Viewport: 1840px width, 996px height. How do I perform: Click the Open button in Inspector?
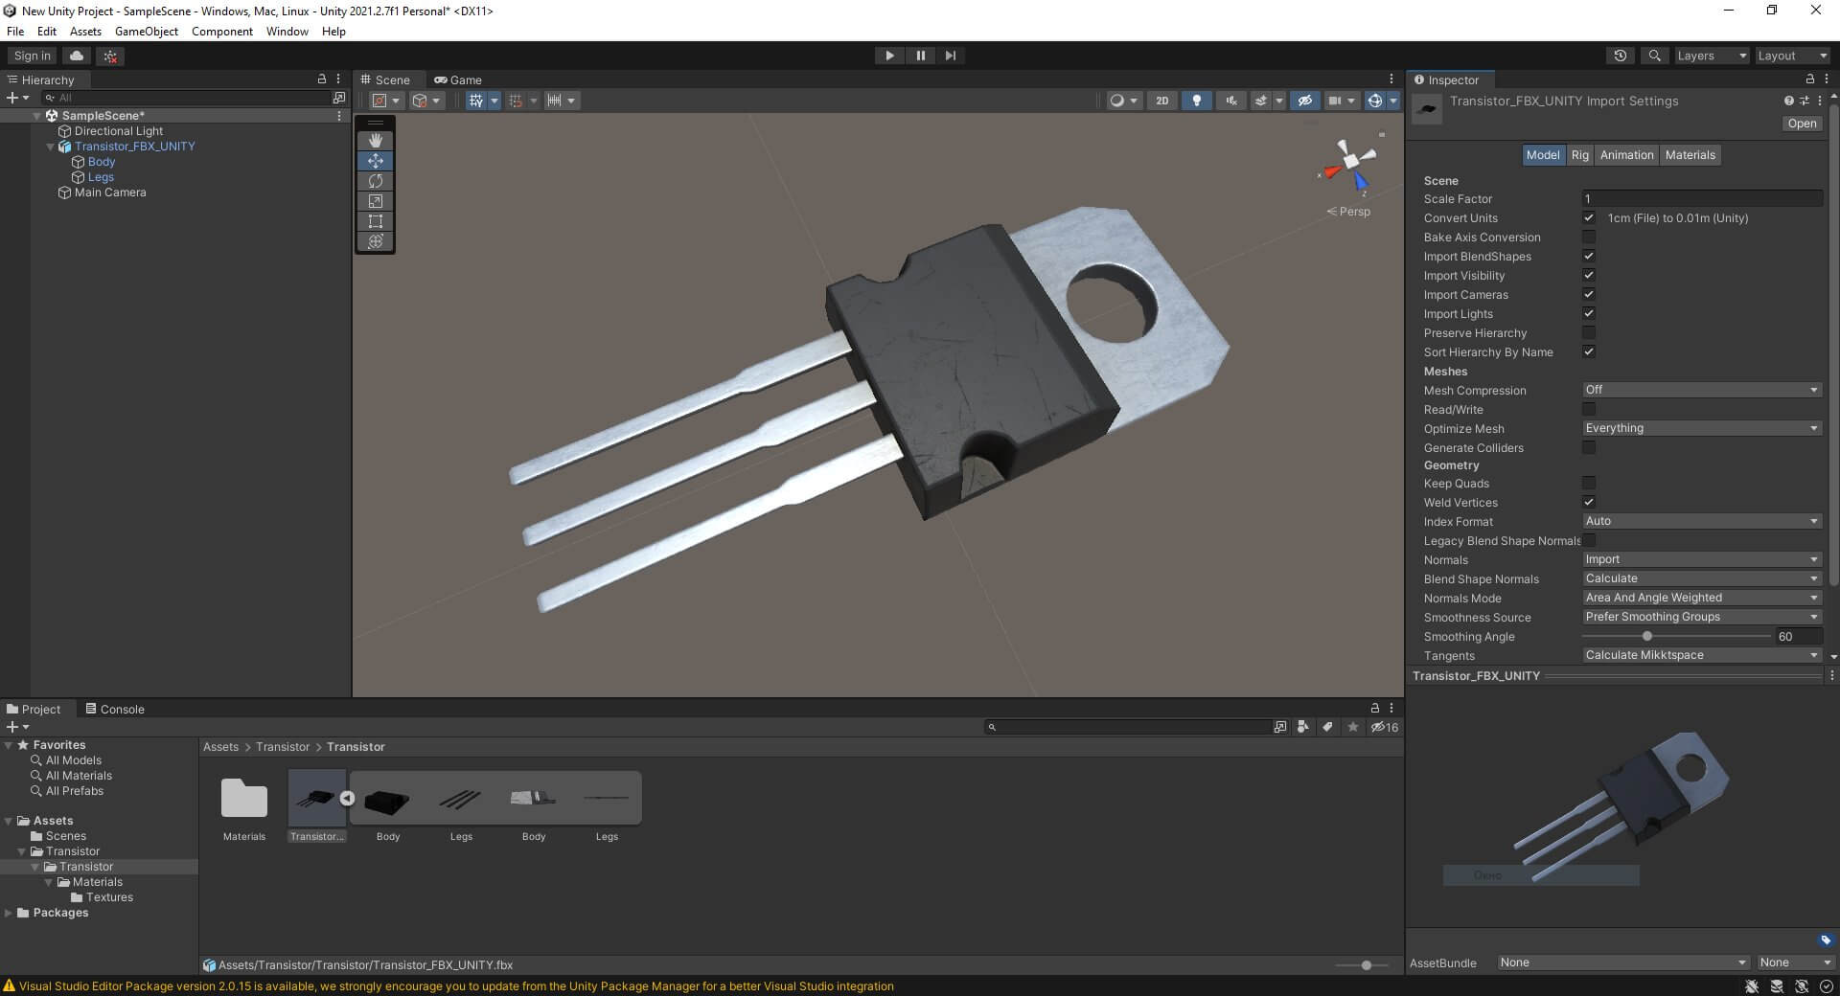(x=1801, y=124)
